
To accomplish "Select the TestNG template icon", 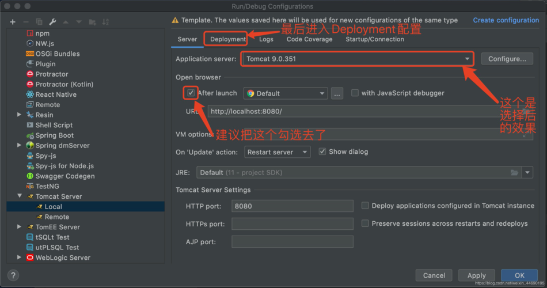I will pyautogui.click(x=30, y=186).
